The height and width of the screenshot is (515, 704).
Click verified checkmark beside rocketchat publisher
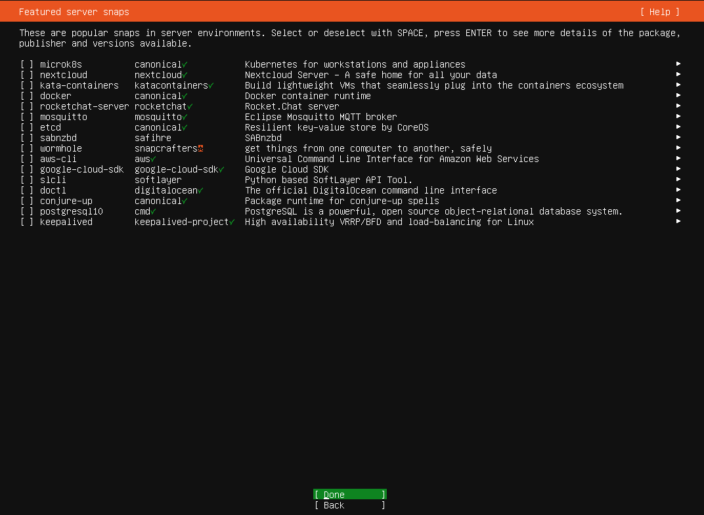coord(190,106)
